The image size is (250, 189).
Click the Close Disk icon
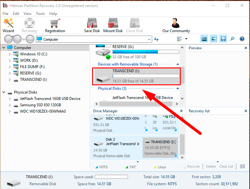coord(135,23)
